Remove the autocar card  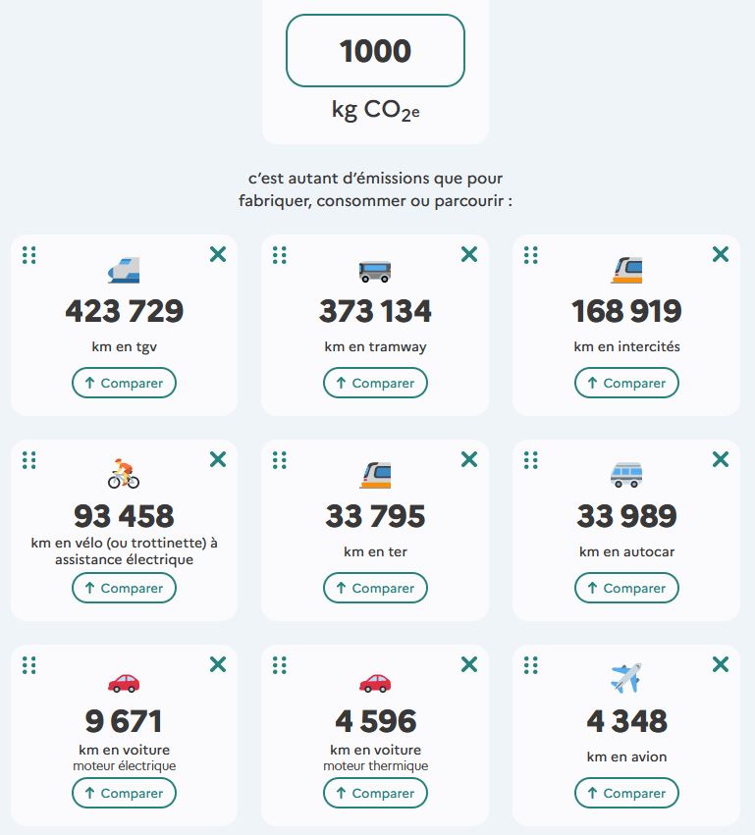721,460
